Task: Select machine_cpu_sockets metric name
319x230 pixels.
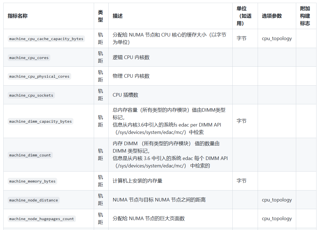Action: (x=31, y=95)
